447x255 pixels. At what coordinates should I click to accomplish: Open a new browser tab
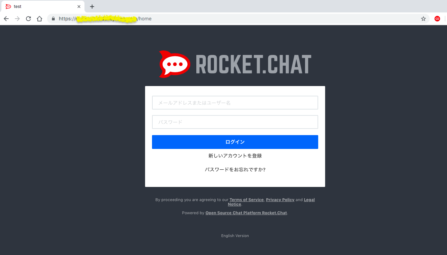point(92,6)
